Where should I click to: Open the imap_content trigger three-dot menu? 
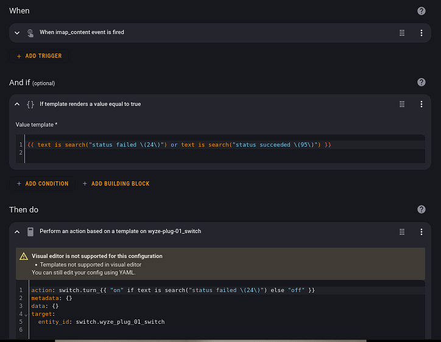422,33
